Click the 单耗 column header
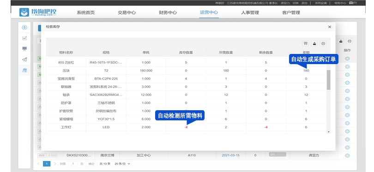The image size is (374, 172). coord(146,53)
